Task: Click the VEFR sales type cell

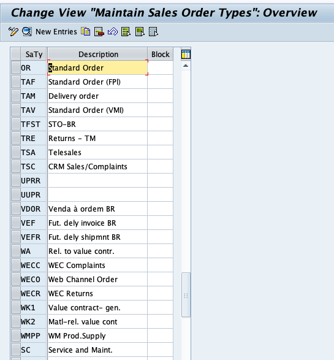Action: coord(34,237)
